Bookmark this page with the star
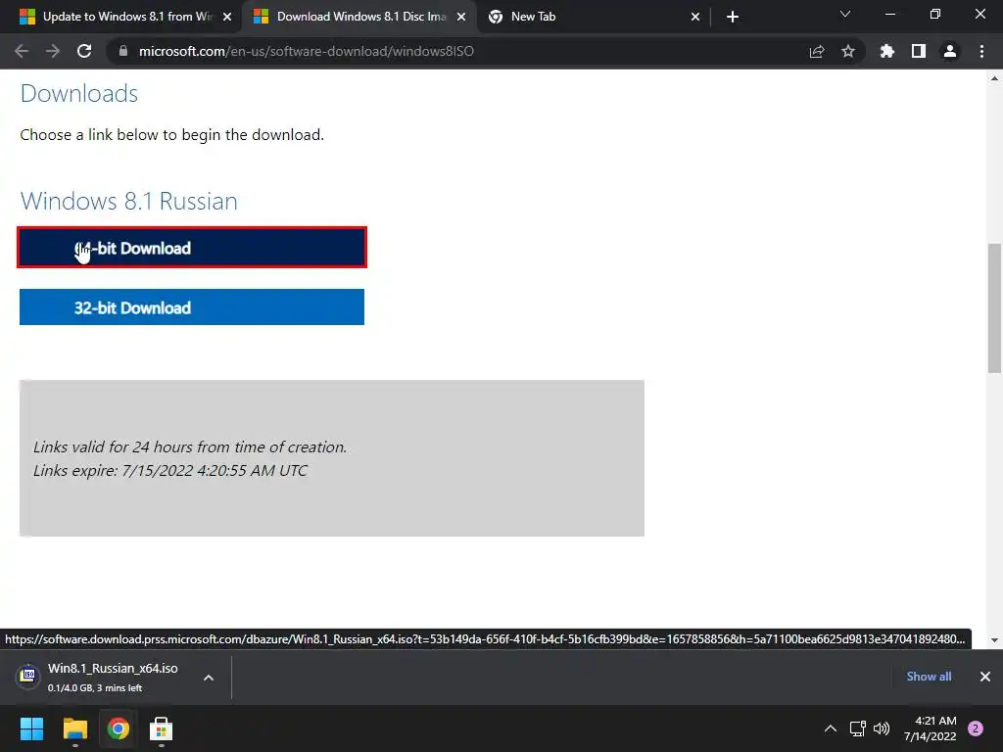 (x=848, y=51)
